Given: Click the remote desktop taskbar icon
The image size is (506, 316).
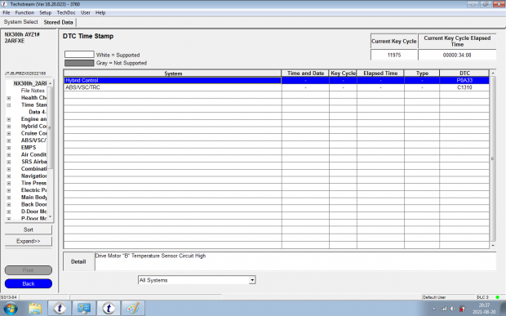Looking at the screenshot, I should pyautogui.click(x=84, y=309).
